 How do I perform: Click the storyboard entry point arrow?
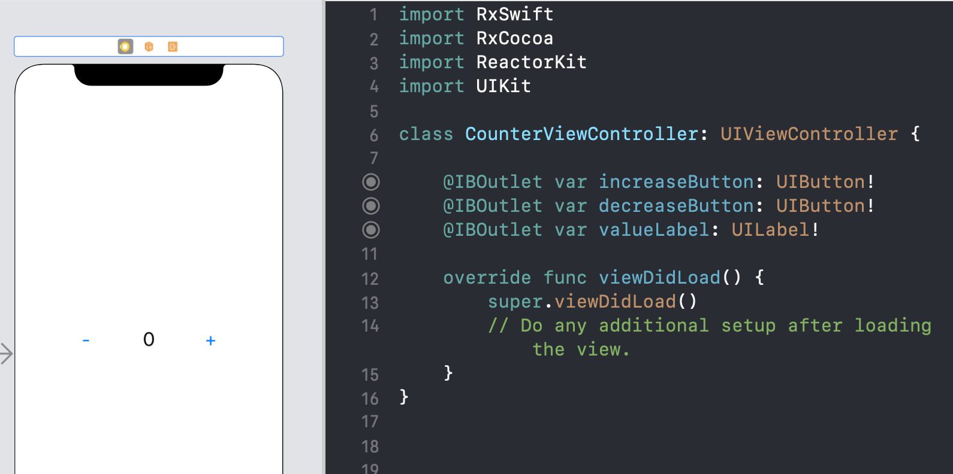coord(6,353)
